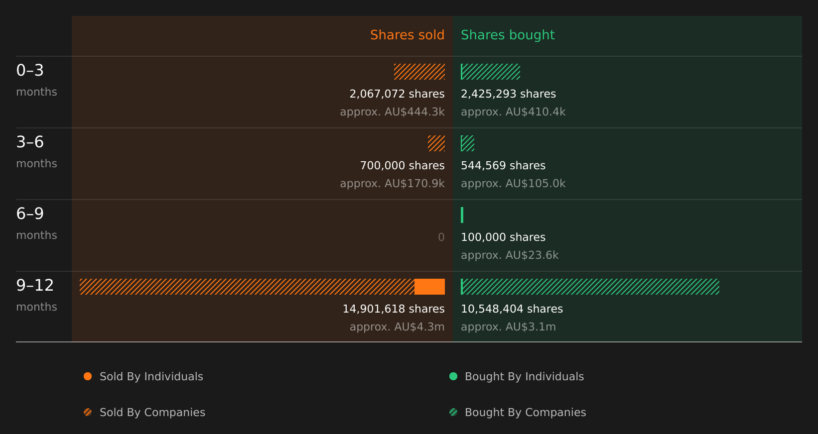Click the 9–12 months striped sold-by-companies bar
Image resolution: width=818 pixels, height=434 pixels.
coord(247,287)
